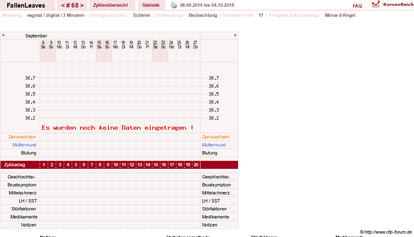Click the Verwendung value Beobachtung

point(203,15)
